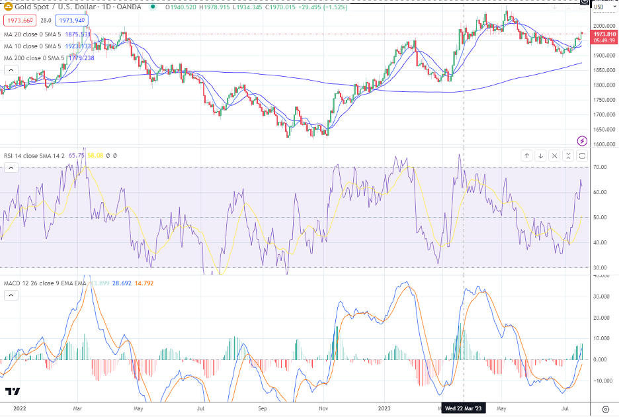Move the RSI pane down
The height and width of the screenshot is (417, 619).
(541, 156)
